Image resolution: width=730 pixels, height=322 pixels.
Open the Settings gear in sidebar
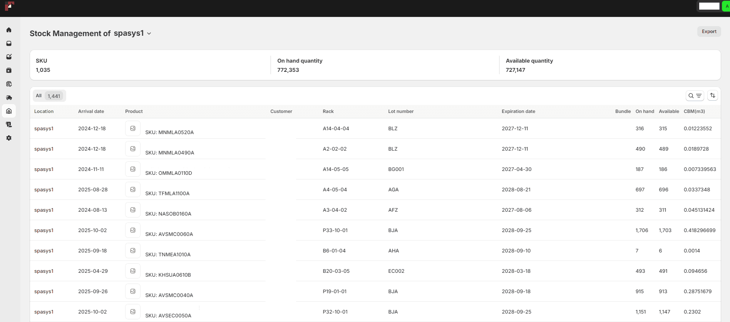(x=9, y=138)
